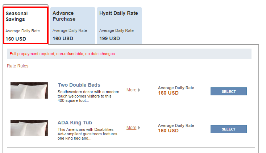Expand arrow beside ADA King Tub More
The width and height of the screenshot is (266, 153).
click(x=139, y=128)
